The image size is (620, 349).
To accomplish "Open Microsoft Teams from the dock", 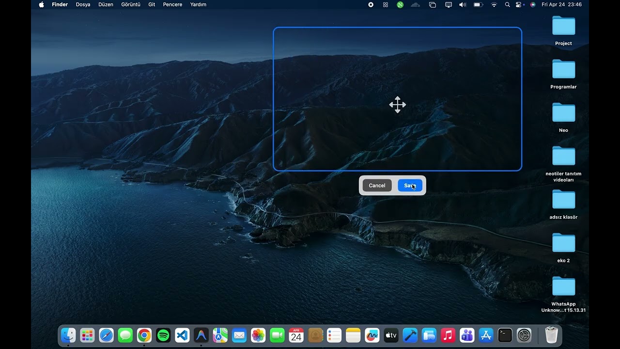I will (x=467, y=335).
